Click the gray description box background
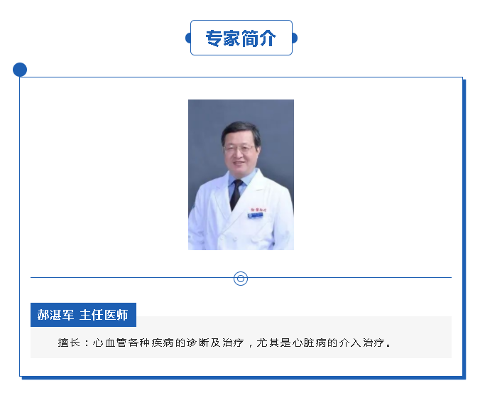 tap(241, 338)
